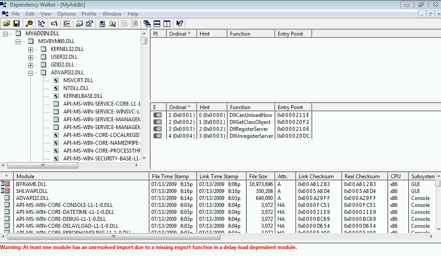Collapse the ADVAPI32.DLL tree node
Screen dimensions: 441x256
coord(31,73)
